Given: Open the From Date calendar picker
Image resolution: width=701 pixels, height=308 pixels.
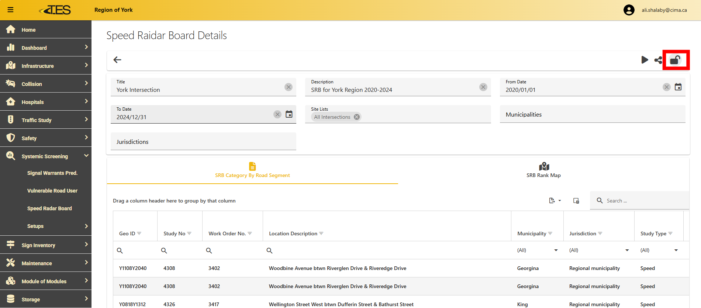Looking at the screenshot, I should [x=678, y=87].
